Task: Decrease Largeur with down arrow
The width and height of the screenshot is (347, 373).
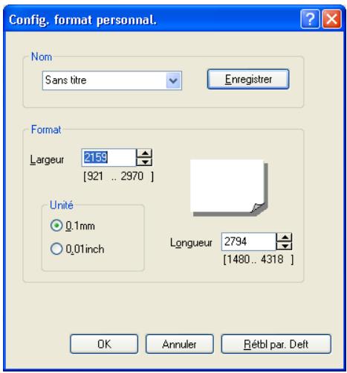Action: (145, 162)
